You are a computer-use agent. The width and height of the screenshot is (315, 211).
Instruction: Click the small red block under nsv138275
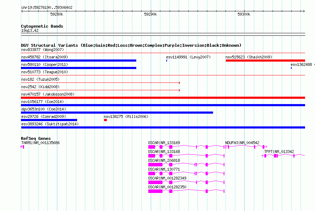click(x=105, y=120)
